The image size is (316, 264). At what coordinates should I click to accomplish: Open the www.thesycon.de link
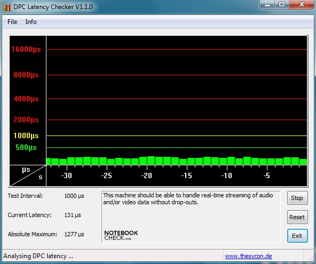248,256
